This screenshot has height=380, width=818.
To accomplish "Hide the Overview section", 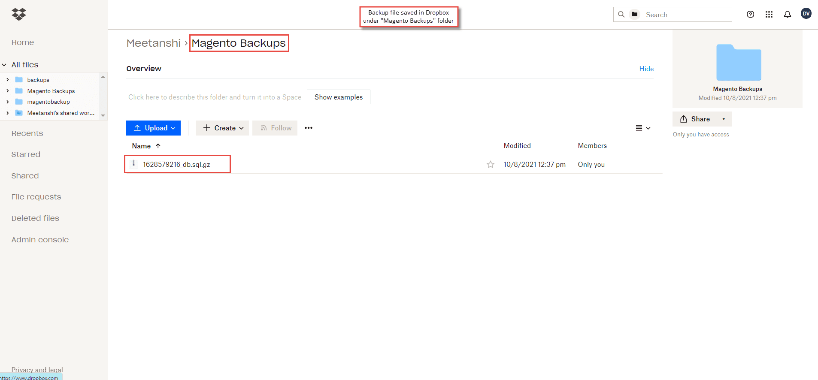I will pos(646,69).
